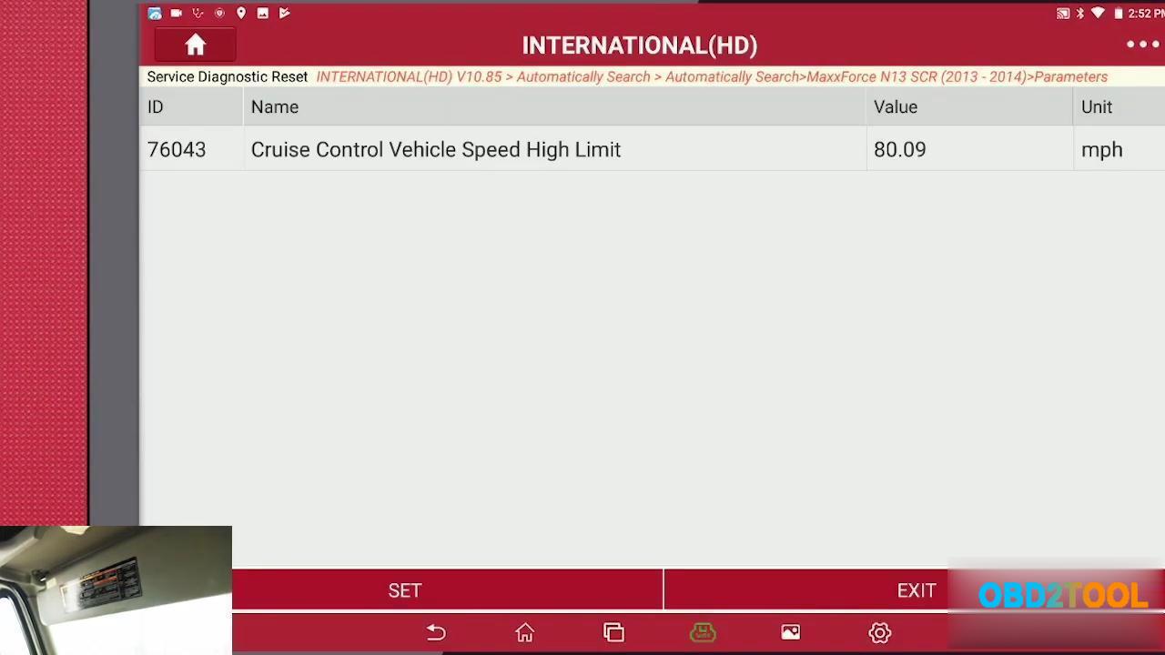The image size is (1165, 655).
Task: Tap the Android back arrow icon
Action: tap(436, 632)
